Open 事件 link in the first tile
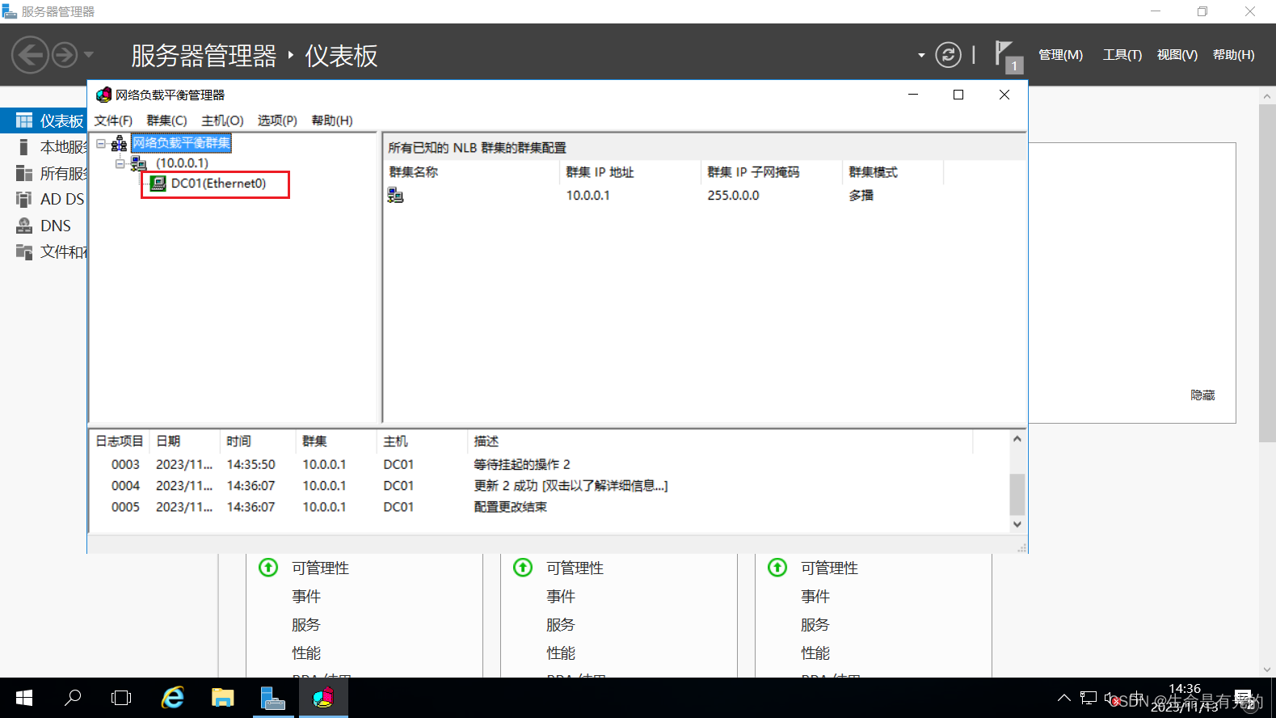1276x718 pixels. [x=306, y=596]
